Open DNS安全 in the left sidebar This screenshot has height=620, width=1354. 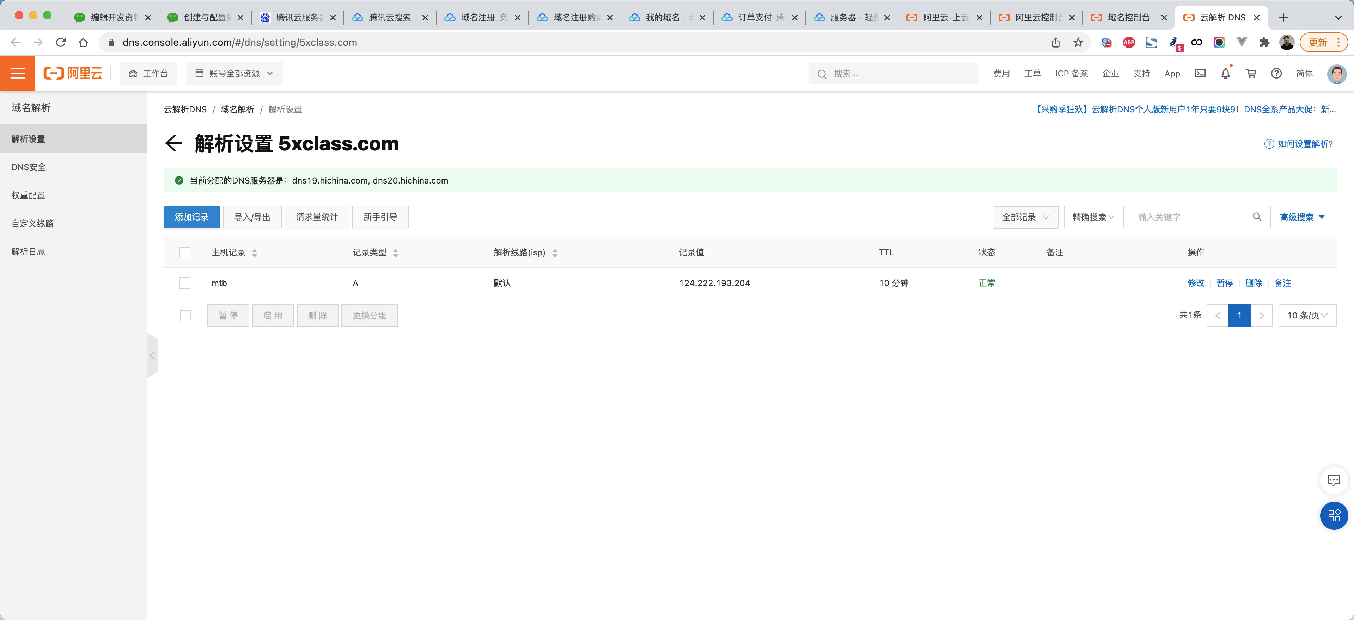(x=28, y=167)
